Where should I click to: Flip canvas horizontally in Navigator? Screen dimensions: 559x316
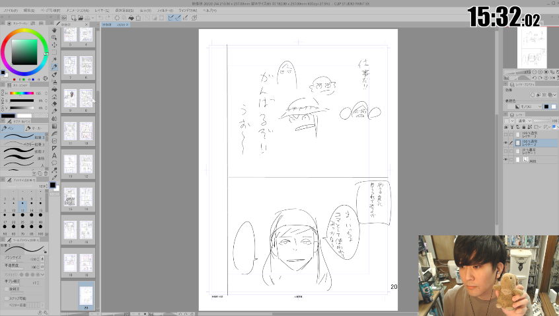pos(552,78)
